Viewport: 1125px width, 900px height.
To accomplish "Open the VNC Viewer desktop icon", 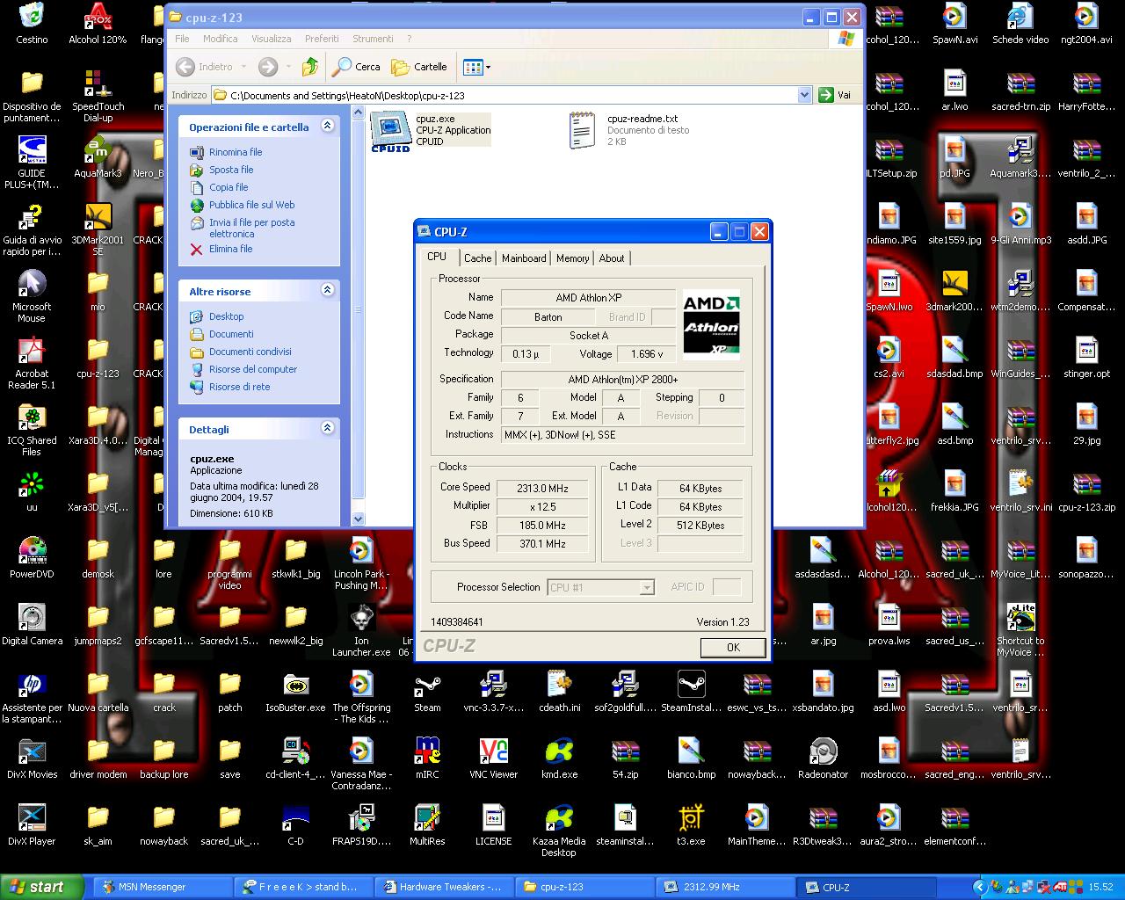I will click(493, 759).
